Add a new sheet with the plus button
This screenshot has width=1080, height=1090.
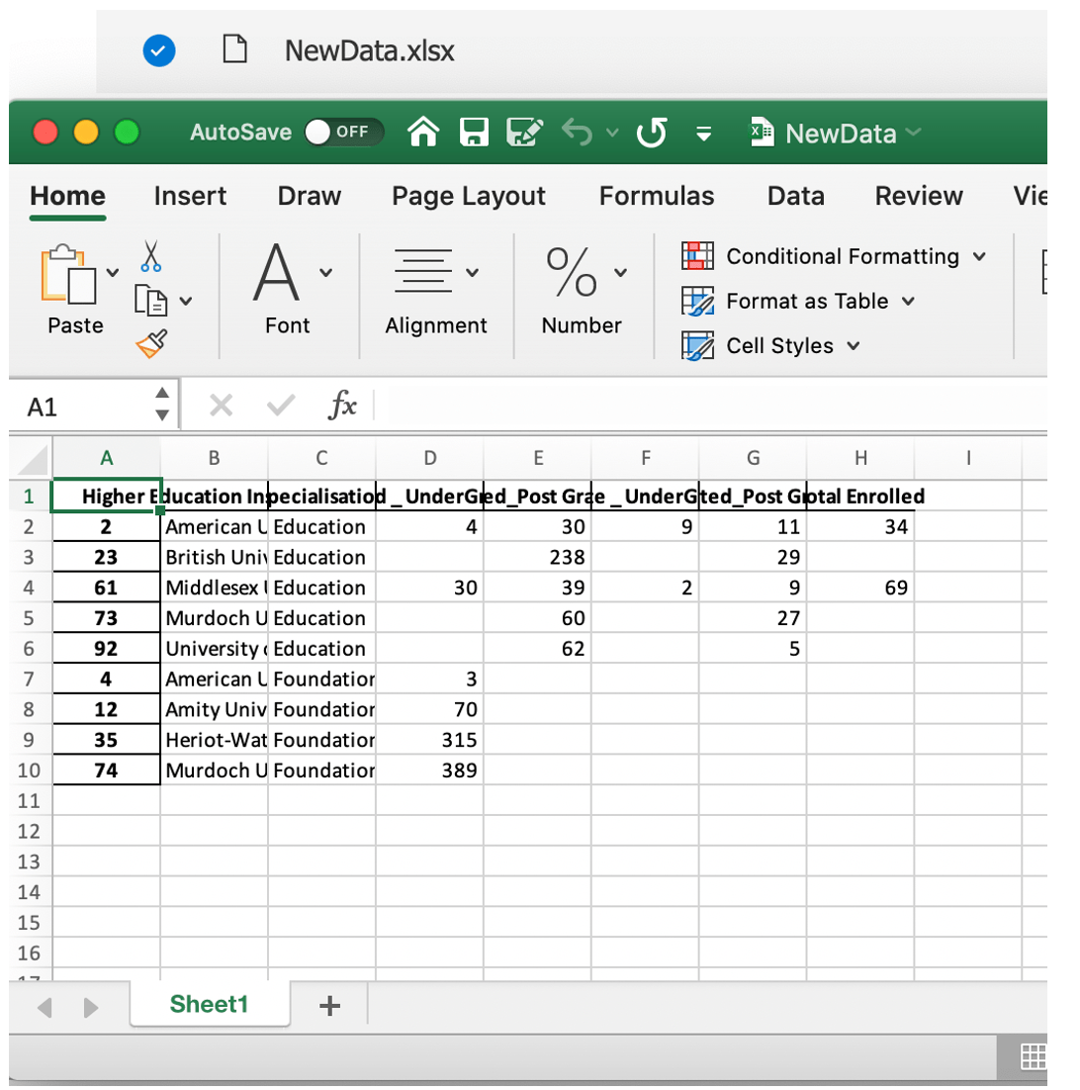[330, 1008]
